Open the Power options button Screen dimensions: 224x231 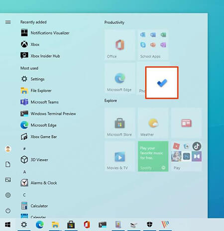click(x=8, y=211)
